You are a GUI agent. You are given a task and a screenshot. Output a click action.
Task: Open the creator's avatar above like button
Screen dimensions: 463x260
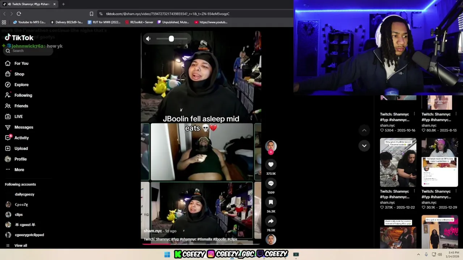pos(271,146)
